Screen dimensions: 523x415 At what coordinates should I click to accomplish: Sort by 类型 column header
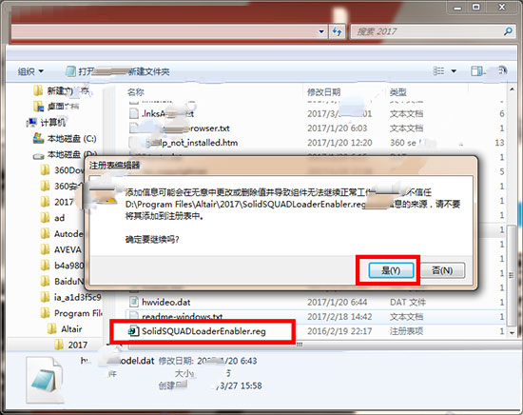click(x=397, y=91)
